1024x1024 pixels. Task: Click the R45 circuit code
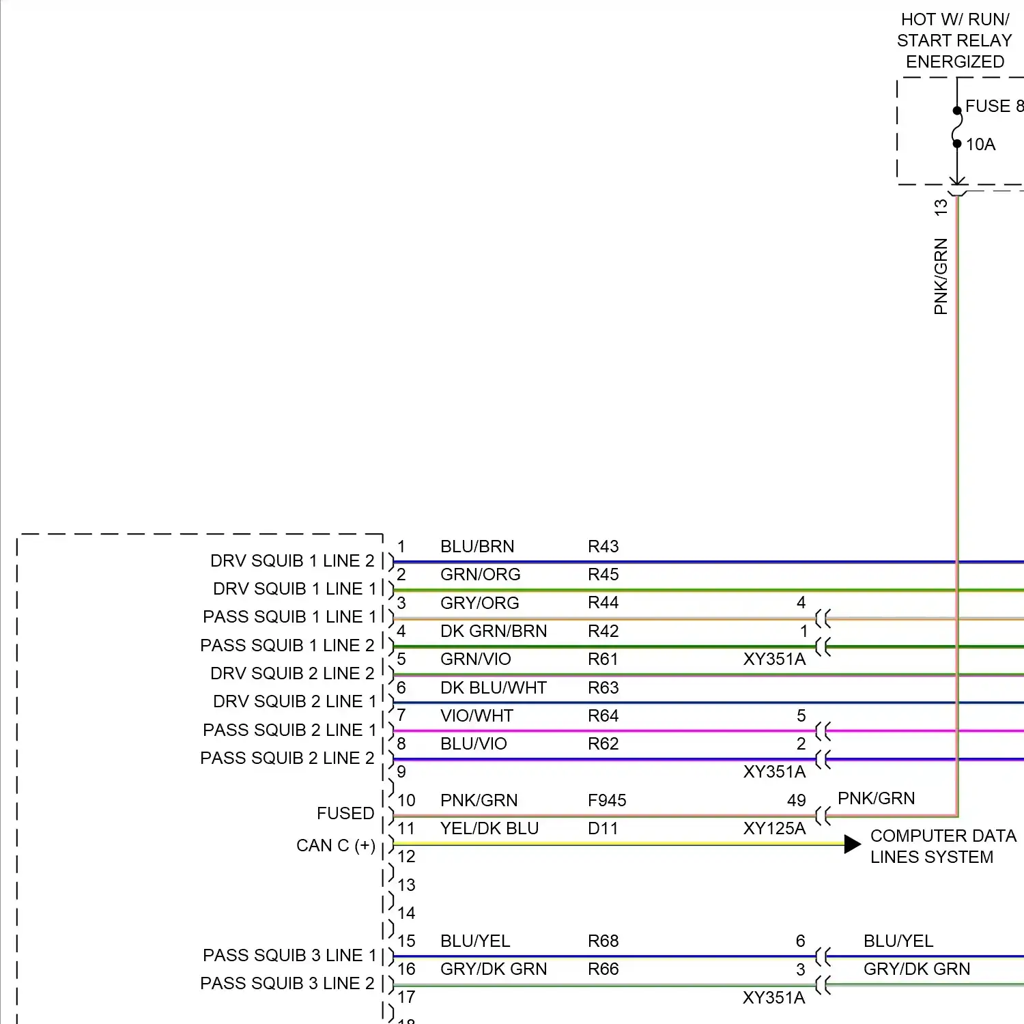point(603,575)
